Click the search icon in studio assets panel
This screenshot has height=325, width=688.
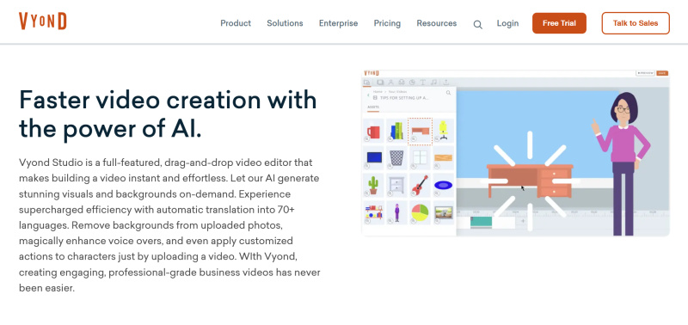(448, 93)
